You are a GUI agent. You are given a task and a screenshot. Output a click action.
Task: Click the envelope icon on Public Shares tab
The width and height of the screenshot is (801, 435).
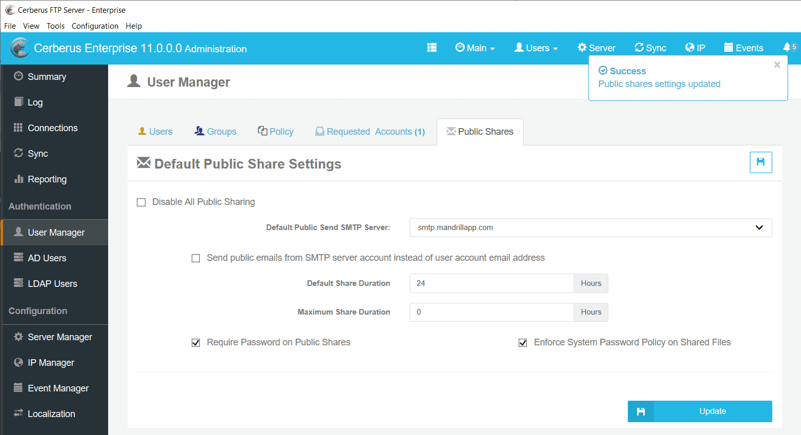coord(451,131)
